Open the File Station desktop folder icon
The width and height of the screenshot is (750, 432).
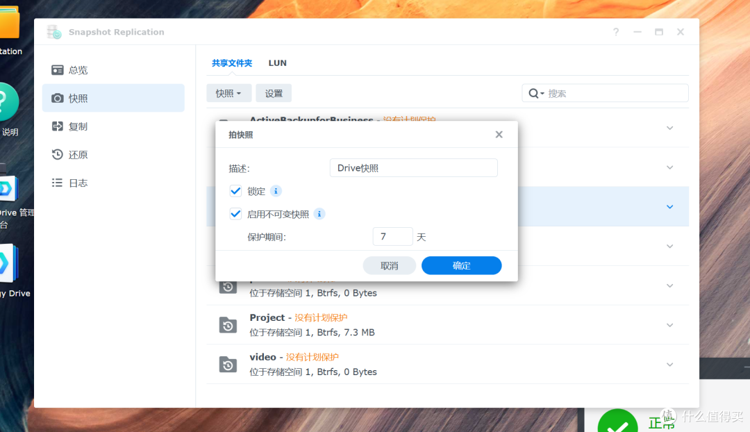[10, 22]
